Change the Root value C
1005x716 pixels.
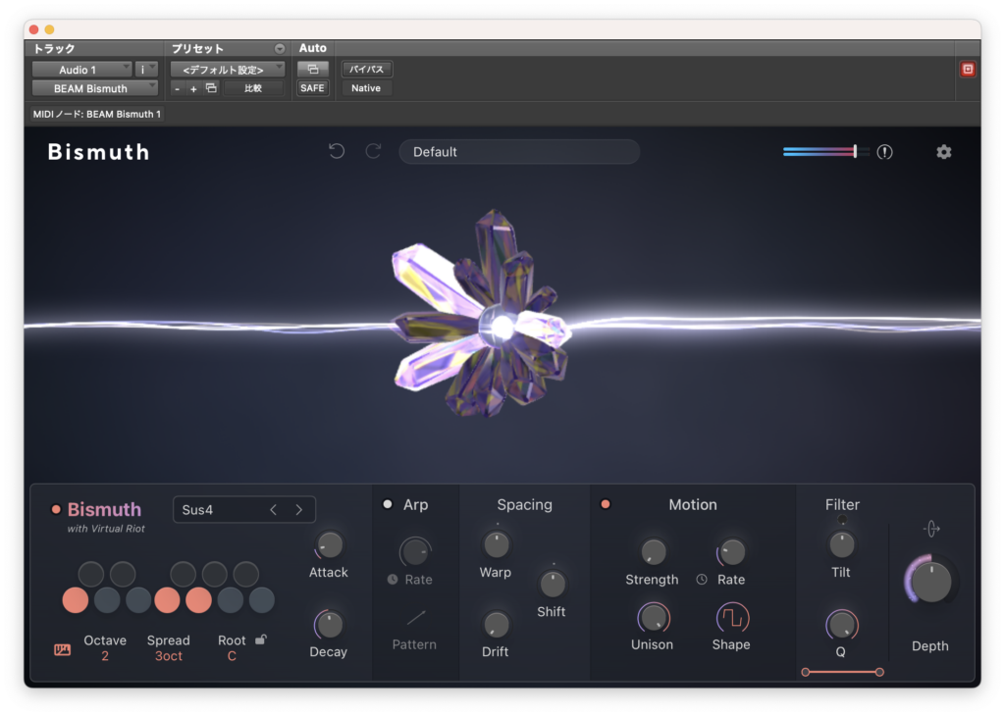(x=232, y=656)
